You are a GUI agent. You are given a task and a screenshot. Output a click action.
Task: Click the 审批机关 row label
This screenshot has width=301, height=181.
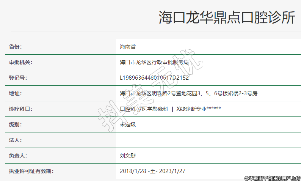tap(20, 62)
